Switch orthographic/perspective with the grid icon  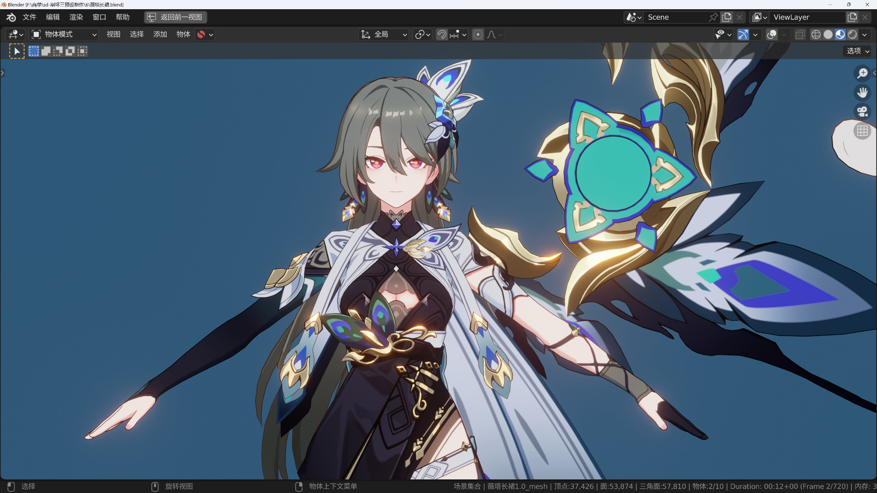tap(862, 131)
